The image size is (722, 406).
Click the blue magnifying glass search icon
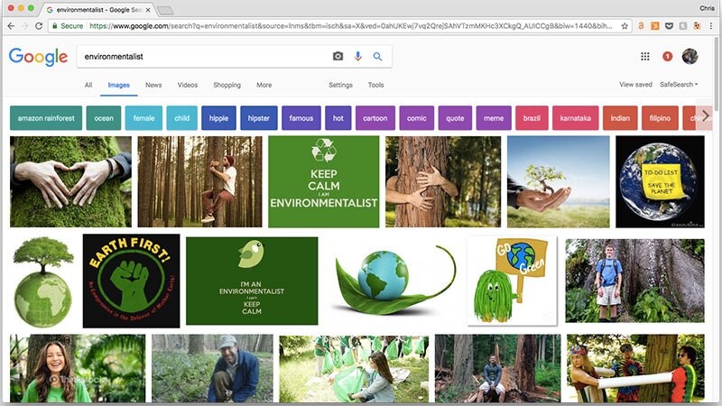(377, 57)
